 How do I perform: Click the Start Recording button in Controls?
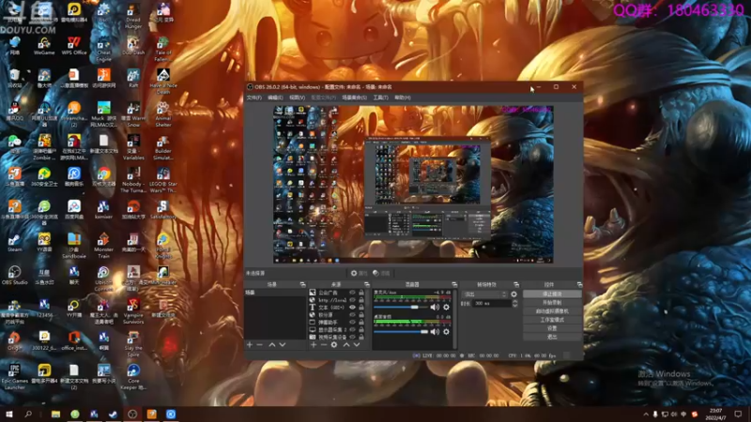coord(552,302)
